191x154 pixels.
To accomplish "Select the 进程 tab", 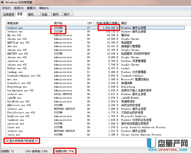I will click(x=21, y=14).
